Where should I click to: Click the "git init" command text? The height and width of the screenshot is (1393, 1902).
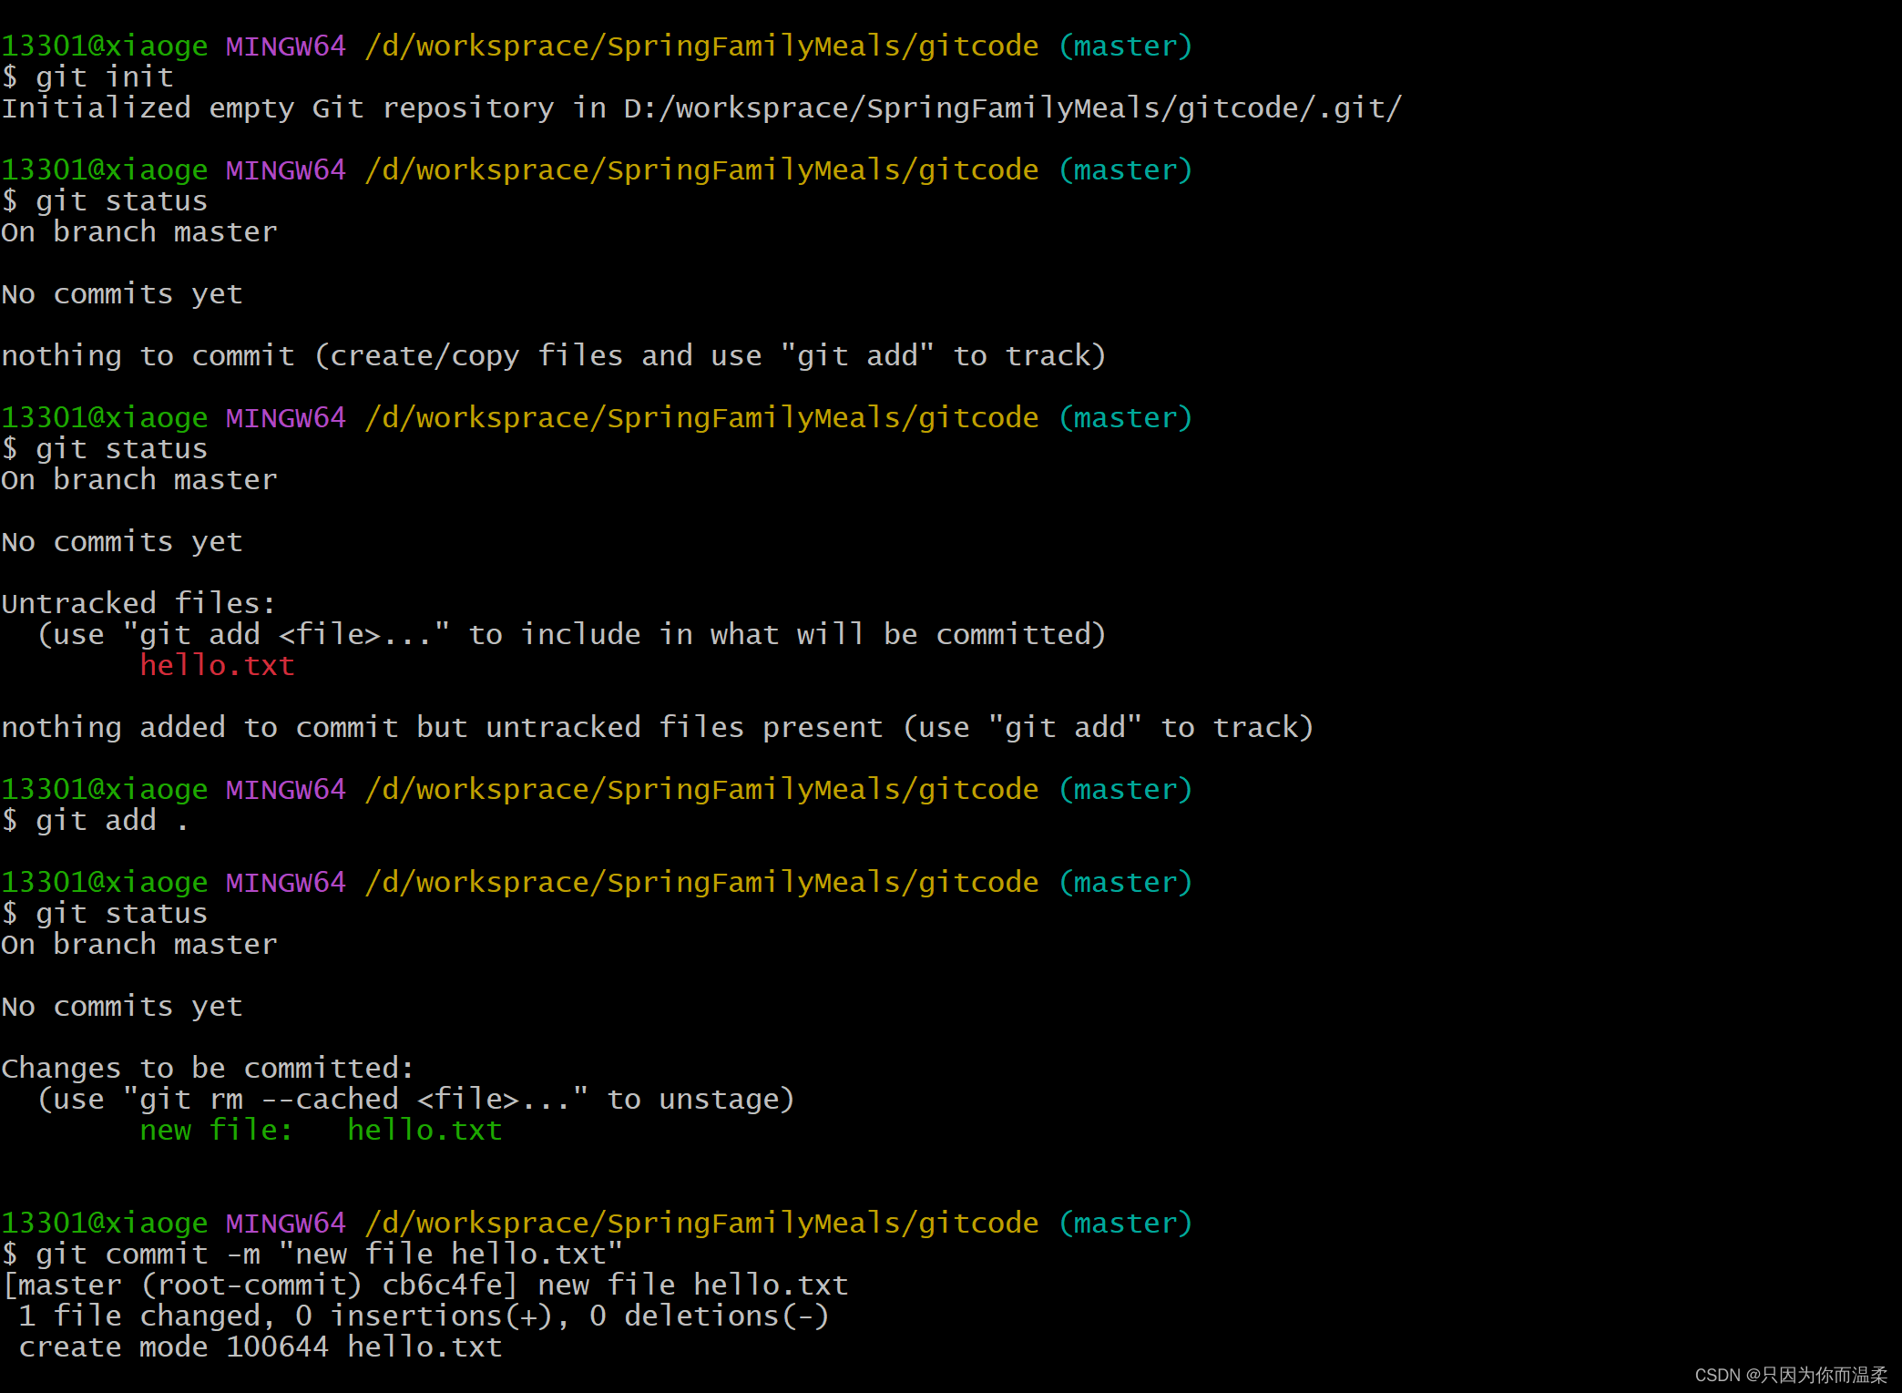point(104,77)
